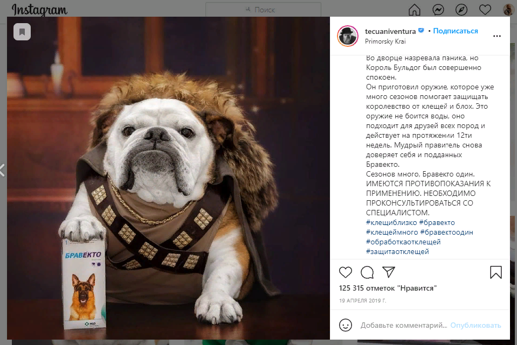Save the post with bookmark icon
517x345 pixels.
tap(496, 272)
